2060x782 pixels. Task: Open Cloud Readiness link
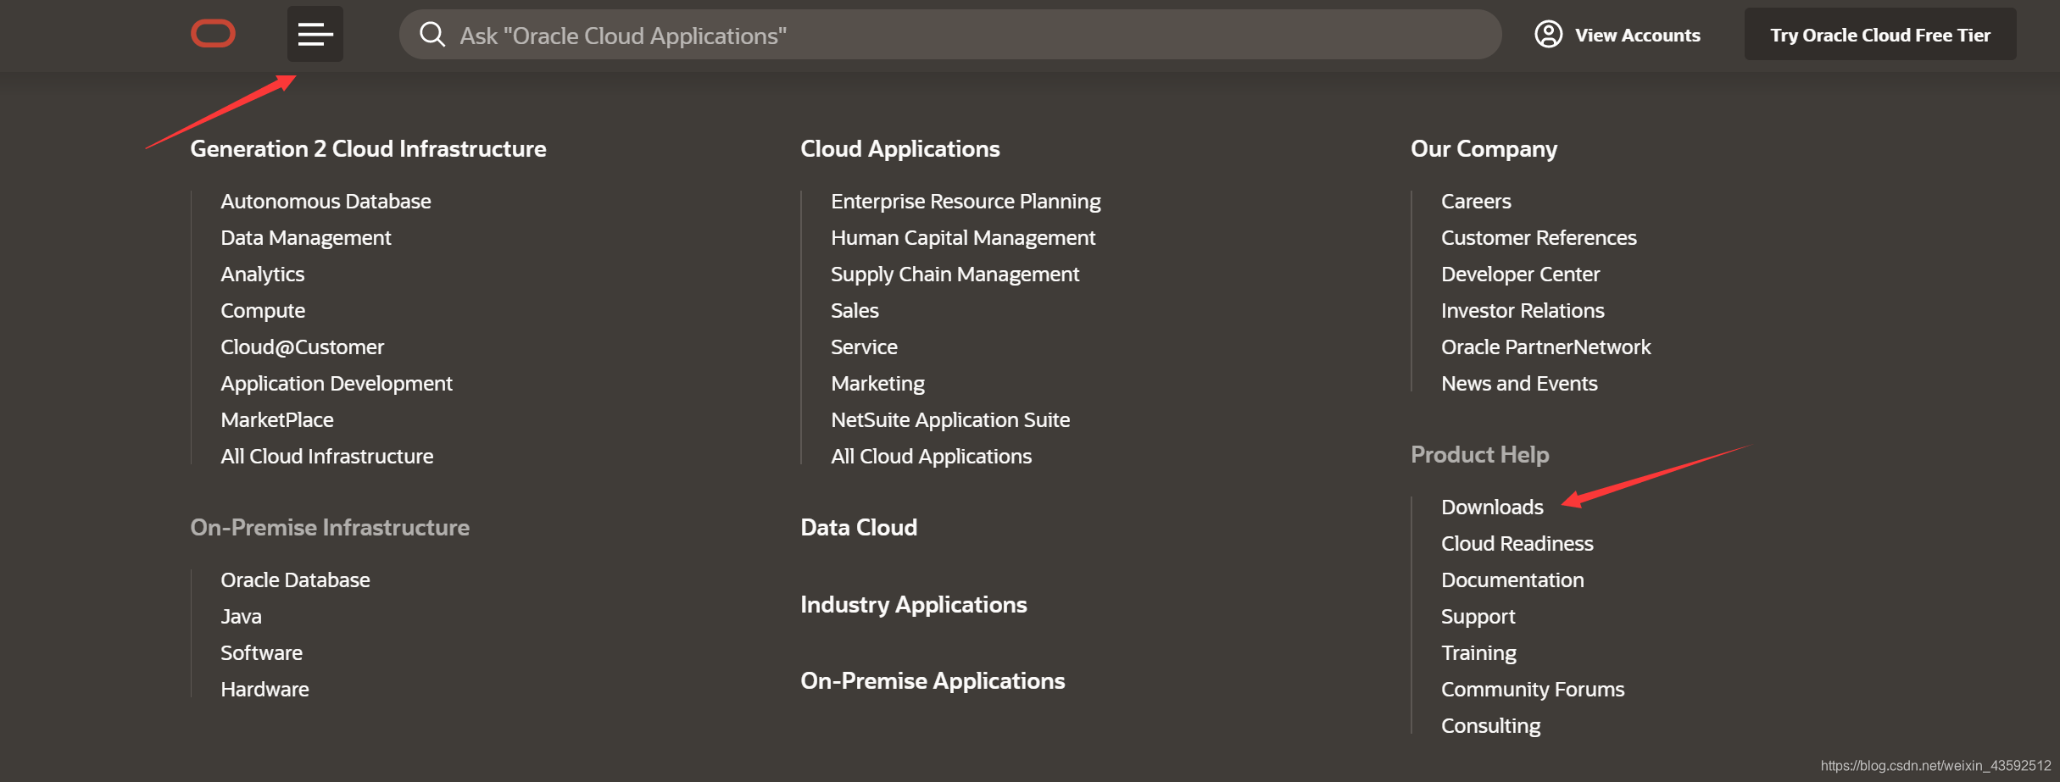[x=1517, y=543]
